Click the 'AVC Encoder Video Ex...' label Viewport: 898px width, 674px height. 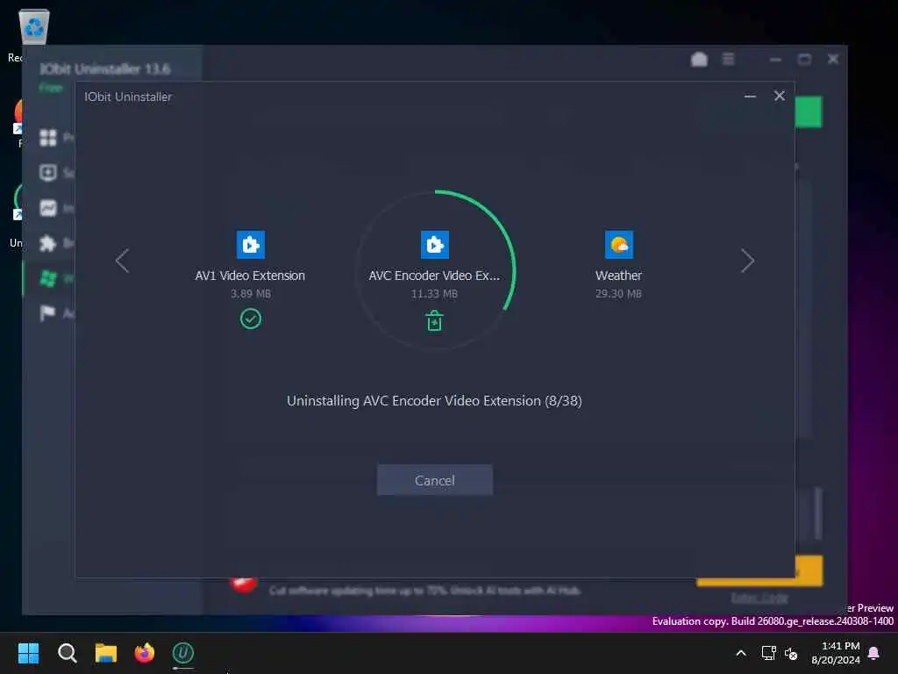coord(435,276)
